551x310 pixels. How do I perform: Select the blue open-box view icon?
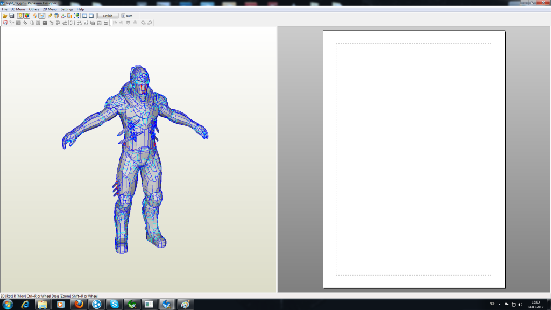42,16
